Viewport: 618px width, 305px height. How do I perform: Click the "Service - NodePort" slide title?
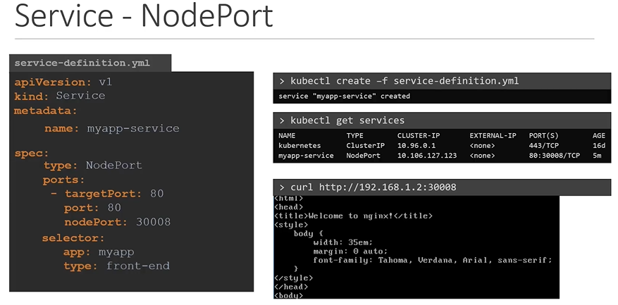(144, 17)
